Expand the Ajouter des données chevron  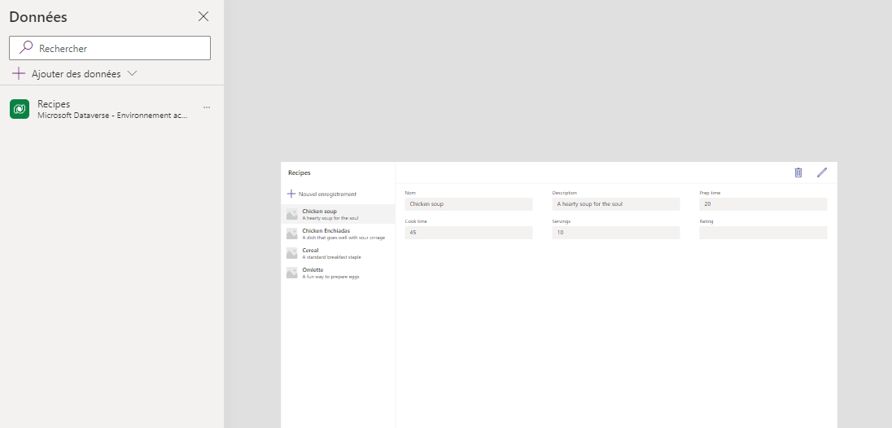[x=132, y=73]
